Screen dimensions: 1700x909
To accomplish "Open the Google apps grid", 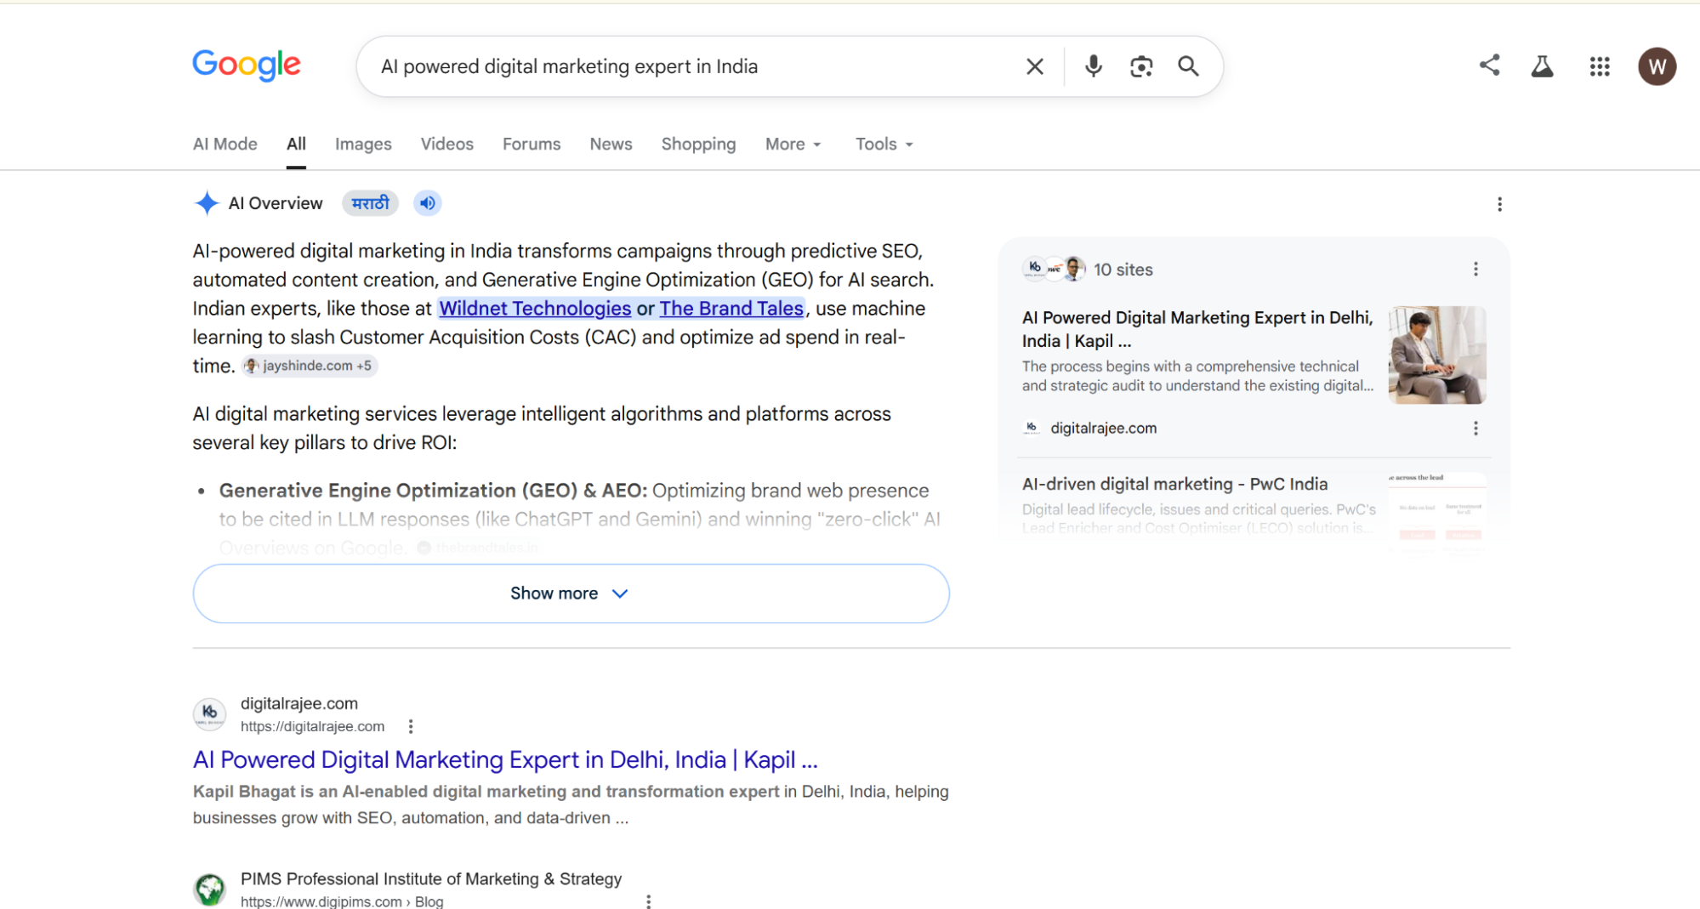I will [1600, 66].
